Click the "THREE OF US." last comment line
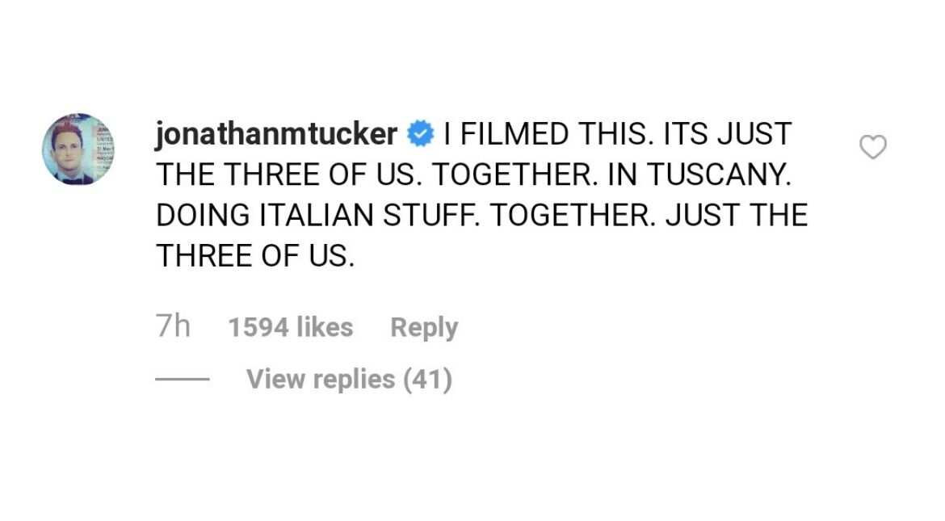 pos(255,256)
